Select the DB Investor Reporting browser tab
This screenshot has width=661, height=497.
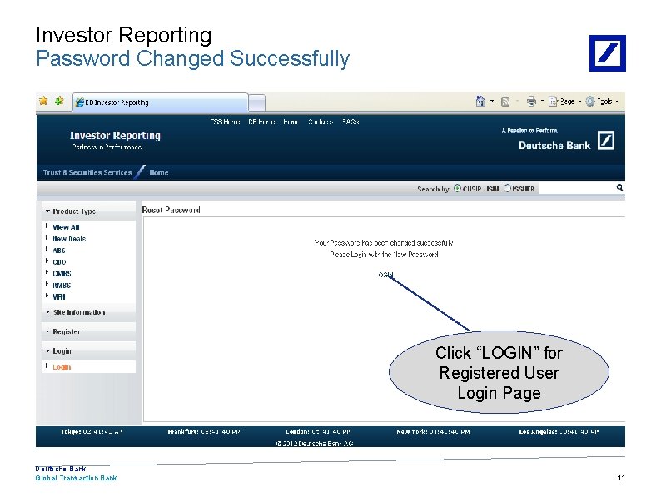[x=160, y=102]
